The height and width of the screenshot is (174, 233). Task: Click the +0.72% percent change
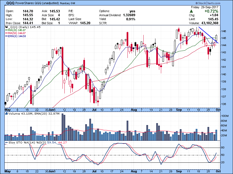211,11
